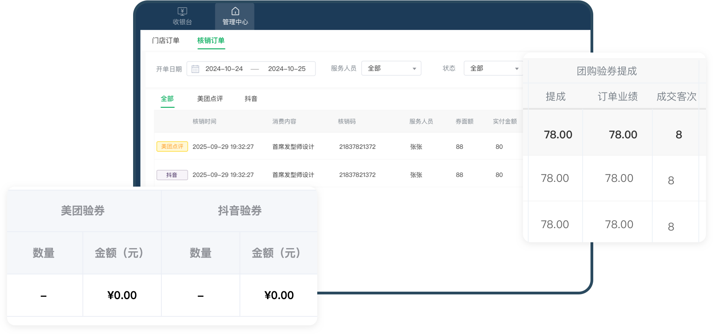713x334 pixels.
Task: Open the 门店订单 tab
Action: coord(166,40)
